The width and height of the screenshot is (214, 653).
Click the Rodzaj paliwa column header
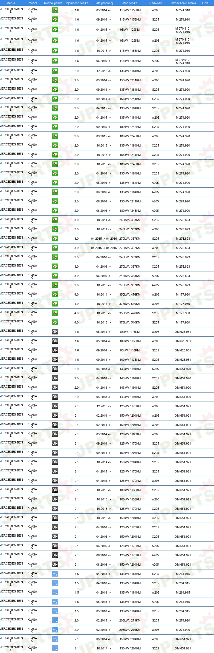(53, 3)
